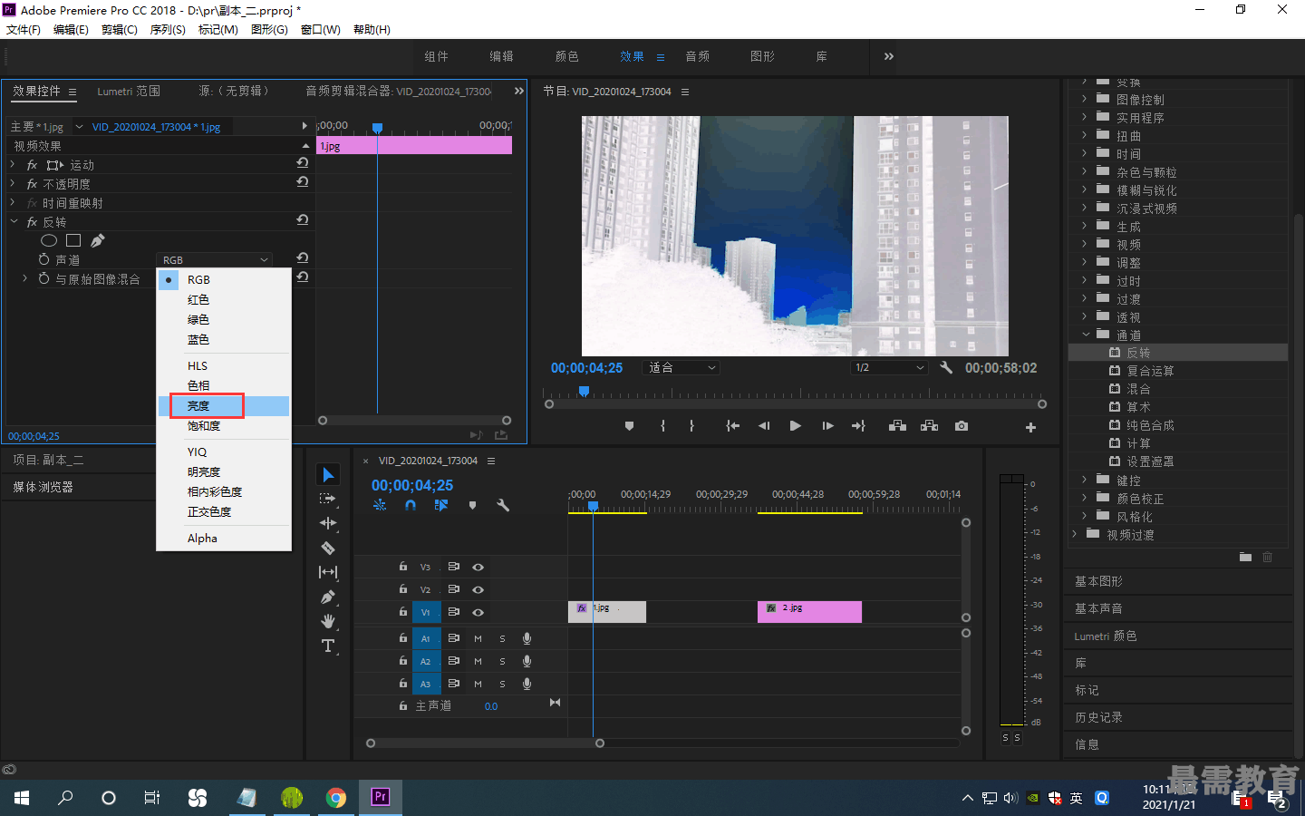Choose free draw bezier mask pen
This screenshot has width=1305, height=816.
(x=98, y=240)
